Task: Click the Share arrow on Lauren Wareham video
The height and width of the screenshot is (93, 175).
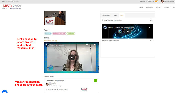Action: click(95, 45)
